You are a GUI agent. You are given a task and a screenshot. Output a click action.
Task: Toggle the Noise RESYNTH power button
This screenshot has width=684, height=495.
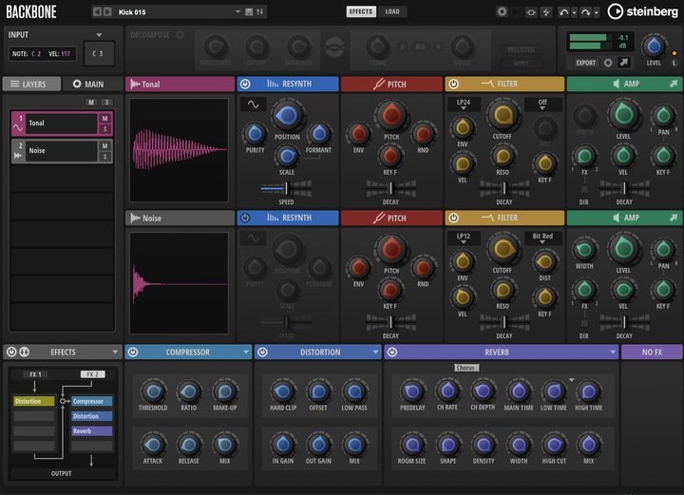point(245,218)
